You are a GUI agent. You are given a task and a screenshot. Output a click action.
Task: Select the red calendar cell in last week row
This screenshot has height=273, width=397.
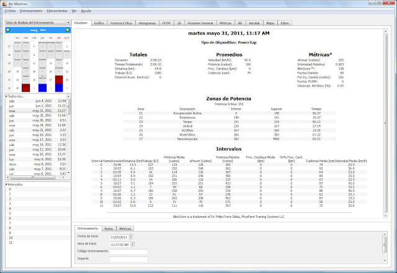(x=26, y=88)
